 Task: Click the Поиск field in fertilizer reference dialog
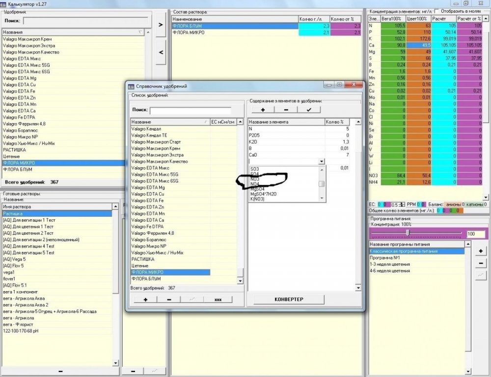tap(191, 111)
